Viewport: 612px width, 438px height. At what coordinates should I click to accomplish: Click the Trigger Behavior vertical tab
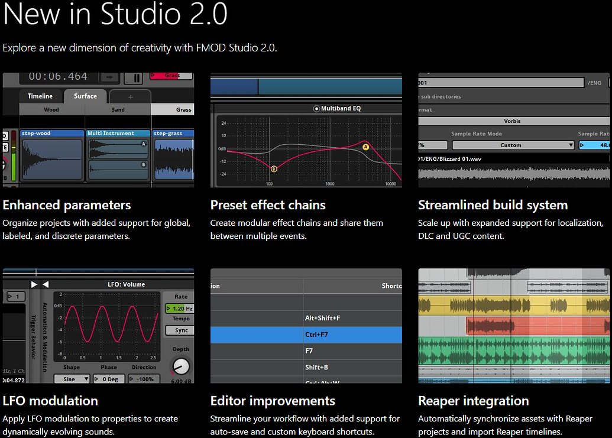[34, 336]
